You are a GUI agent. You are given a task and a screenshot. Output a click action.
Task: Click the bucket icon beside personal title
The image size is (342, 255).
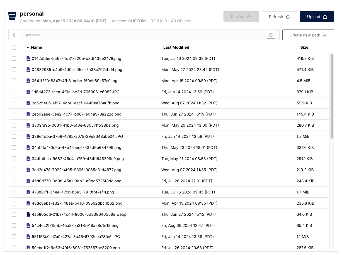click(12, 16)
